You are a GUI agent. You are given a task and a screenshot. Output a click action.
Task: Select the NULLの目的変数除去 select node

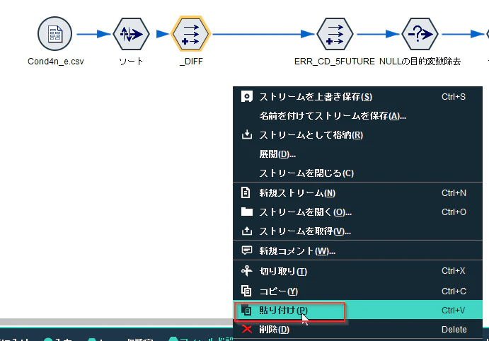coord(420,34)
